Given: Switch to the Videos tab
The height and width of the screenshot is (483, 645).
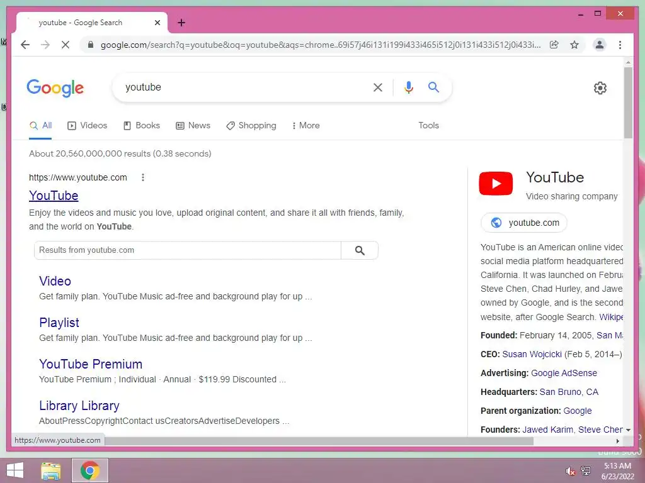Looking at the screenshot, I should 87,126.
